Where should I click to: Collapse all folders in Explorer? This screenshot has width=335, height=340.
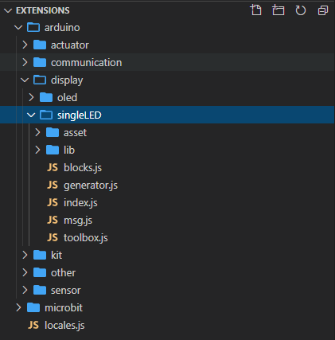(323, 10)
